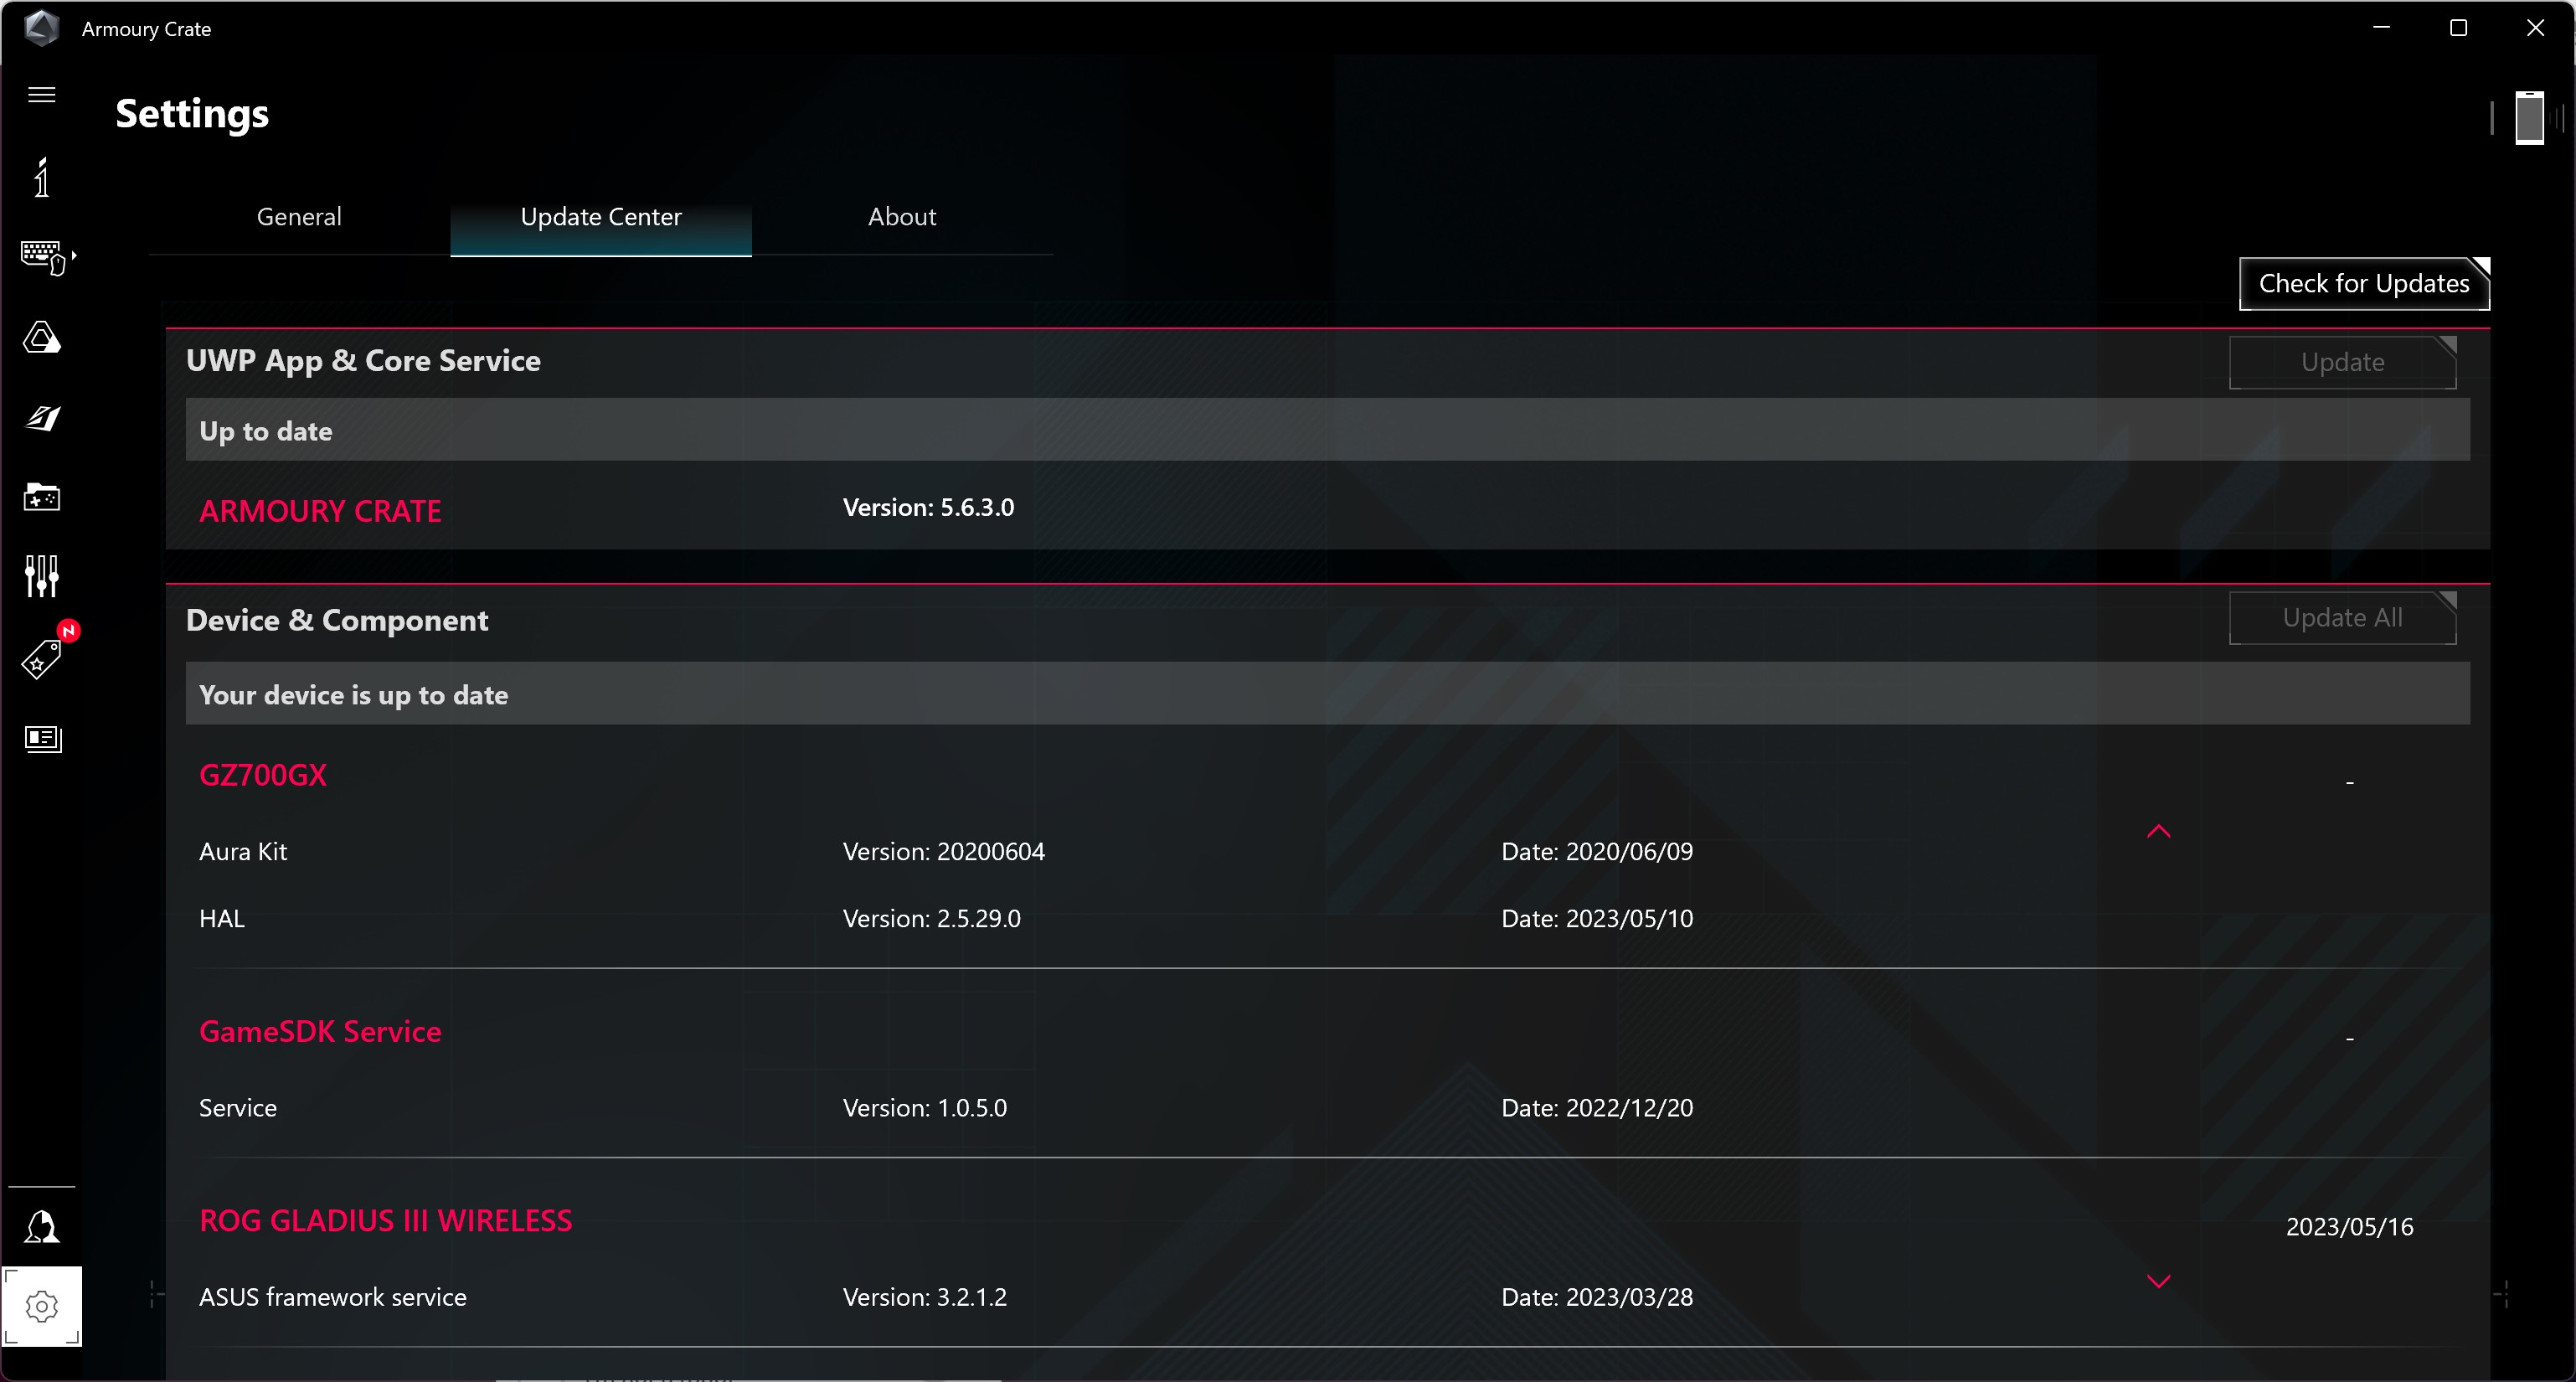The image size is (2576, 1382).
Task: Open the Settings gear icon
Action: pos(41,1305)
